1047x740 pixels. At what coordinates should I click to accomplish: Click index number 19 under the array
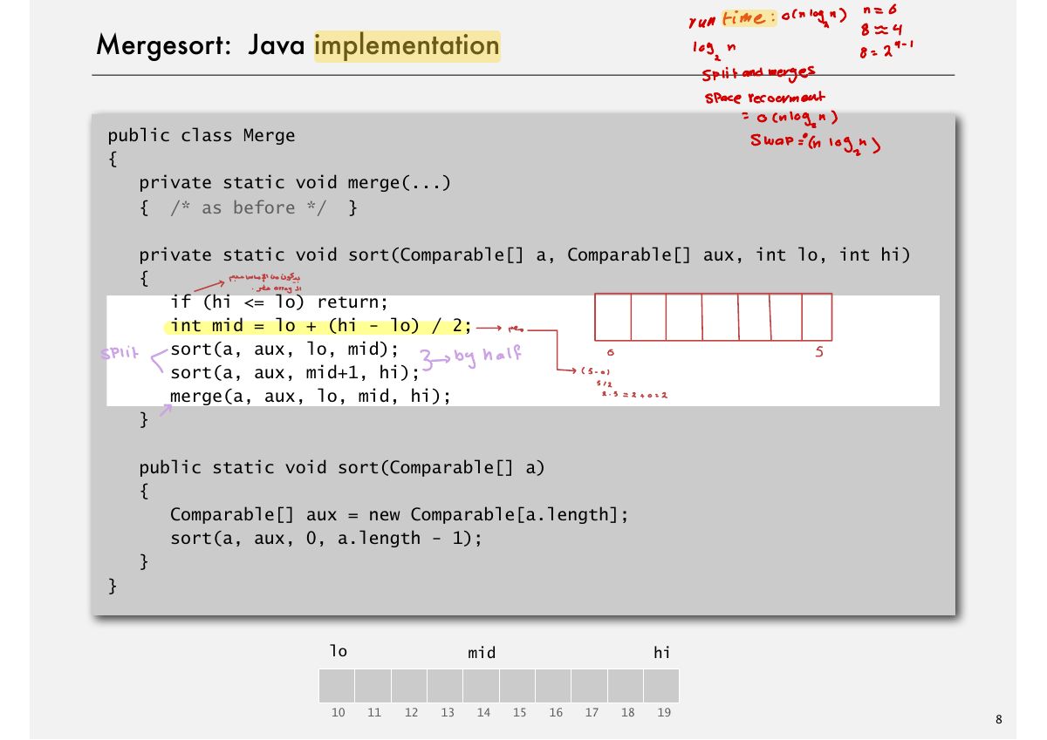click(x=664, y=713)
